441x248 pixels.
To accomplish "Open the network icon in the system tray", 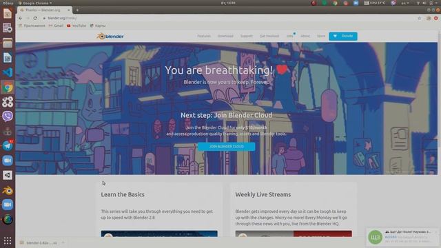I will (x=418, y=3).
